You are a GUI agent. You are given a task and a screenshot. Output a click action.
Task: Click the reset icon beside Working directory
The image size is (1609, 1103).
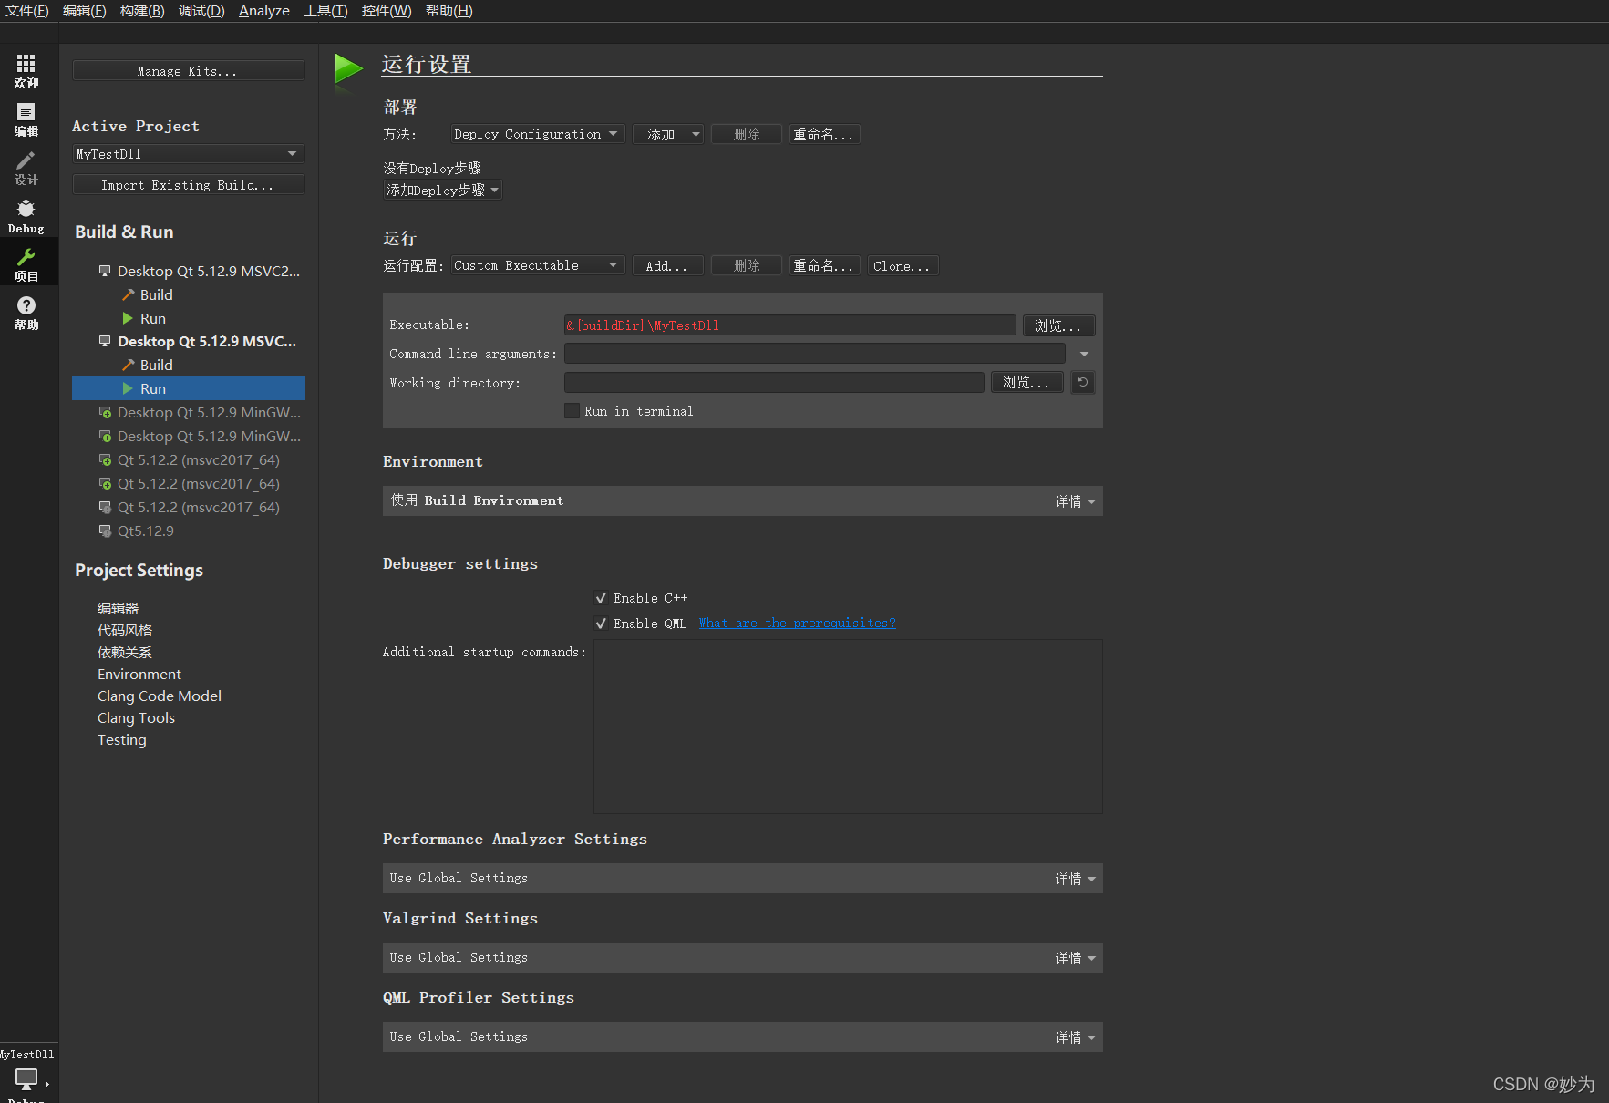1082,382
